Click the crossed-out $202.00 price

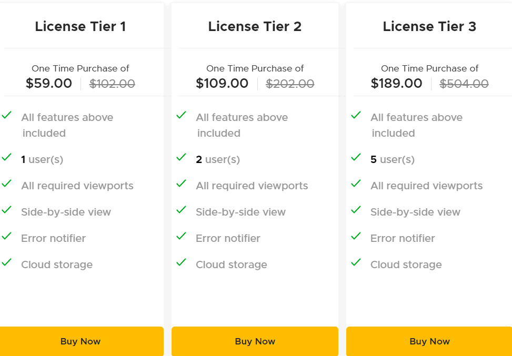[290, 83]
